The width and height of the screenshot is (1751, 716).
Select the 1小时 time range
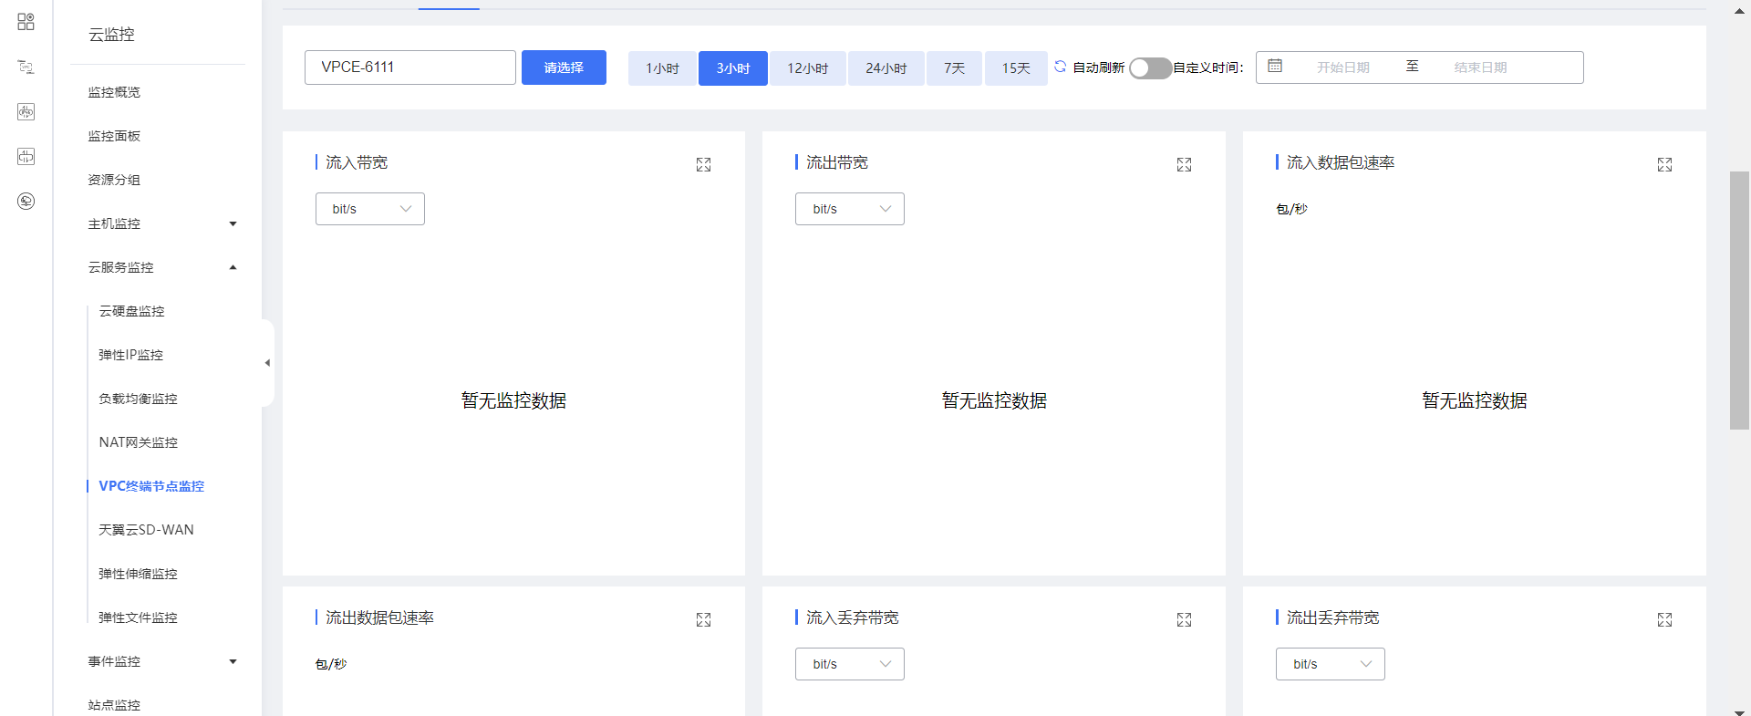[662, 68]
